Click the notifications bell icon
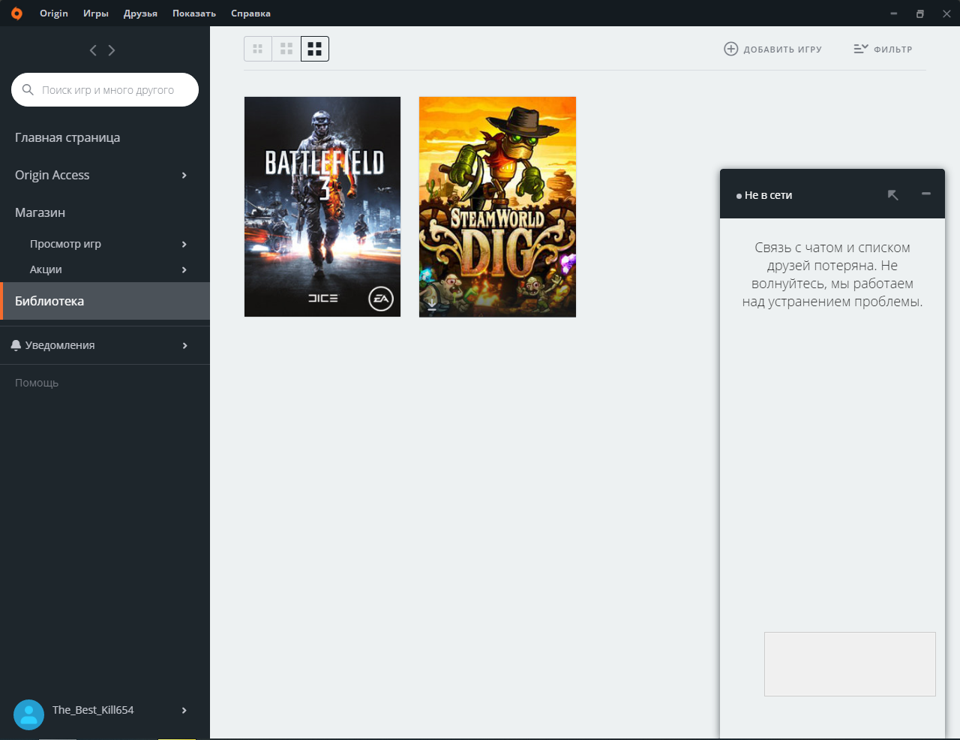 click(x=16, y=345)
